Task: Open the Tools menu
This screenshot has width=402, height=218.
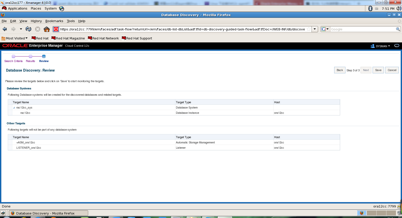Action: [71, 21]
